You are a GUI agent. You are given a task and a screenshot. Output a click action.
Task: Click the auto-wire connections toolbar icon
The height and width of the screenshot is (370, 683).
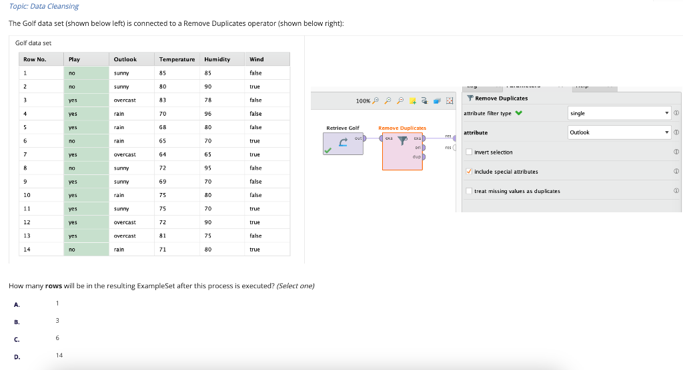(425, 101)
